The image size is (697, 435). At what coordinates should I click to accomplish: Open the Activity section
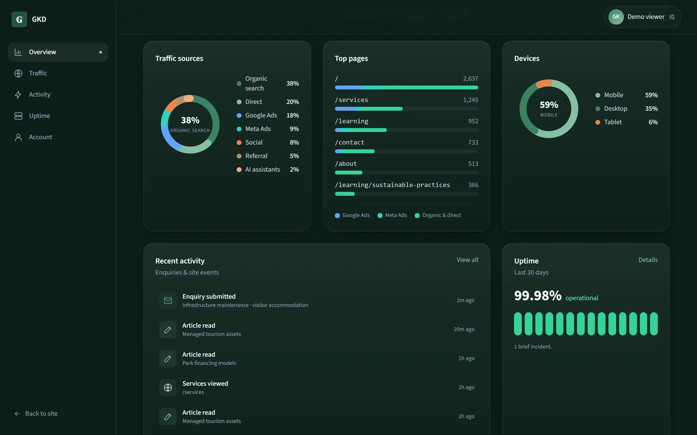pos(58,95)
